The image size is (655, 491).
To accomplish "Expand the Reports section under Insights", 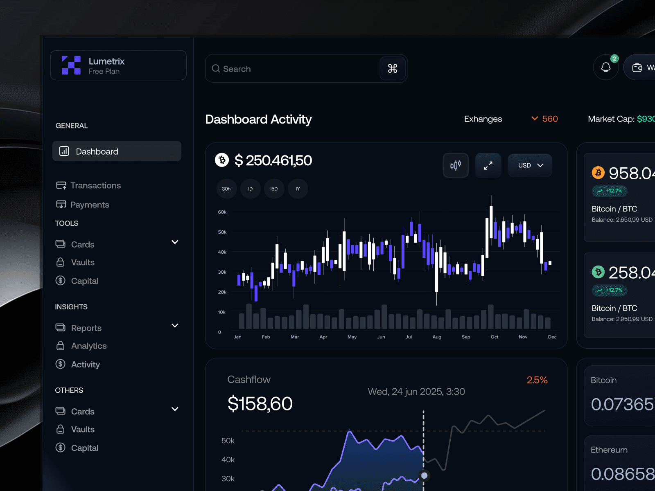I will pos(175,326).
